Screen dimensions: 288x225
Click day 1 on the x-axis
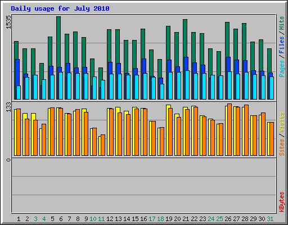point(19,219)
